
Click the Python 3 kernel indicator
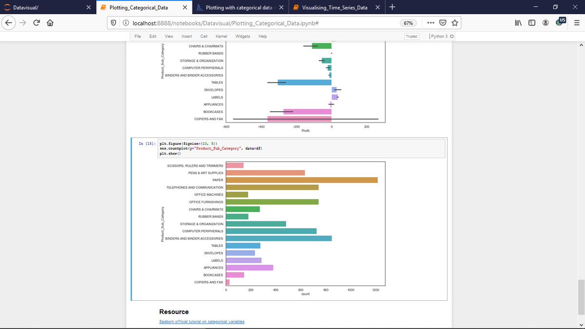(x=439, y=36)
